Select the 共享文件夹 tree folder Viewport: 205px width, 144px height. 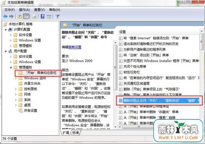coord(32,84)
